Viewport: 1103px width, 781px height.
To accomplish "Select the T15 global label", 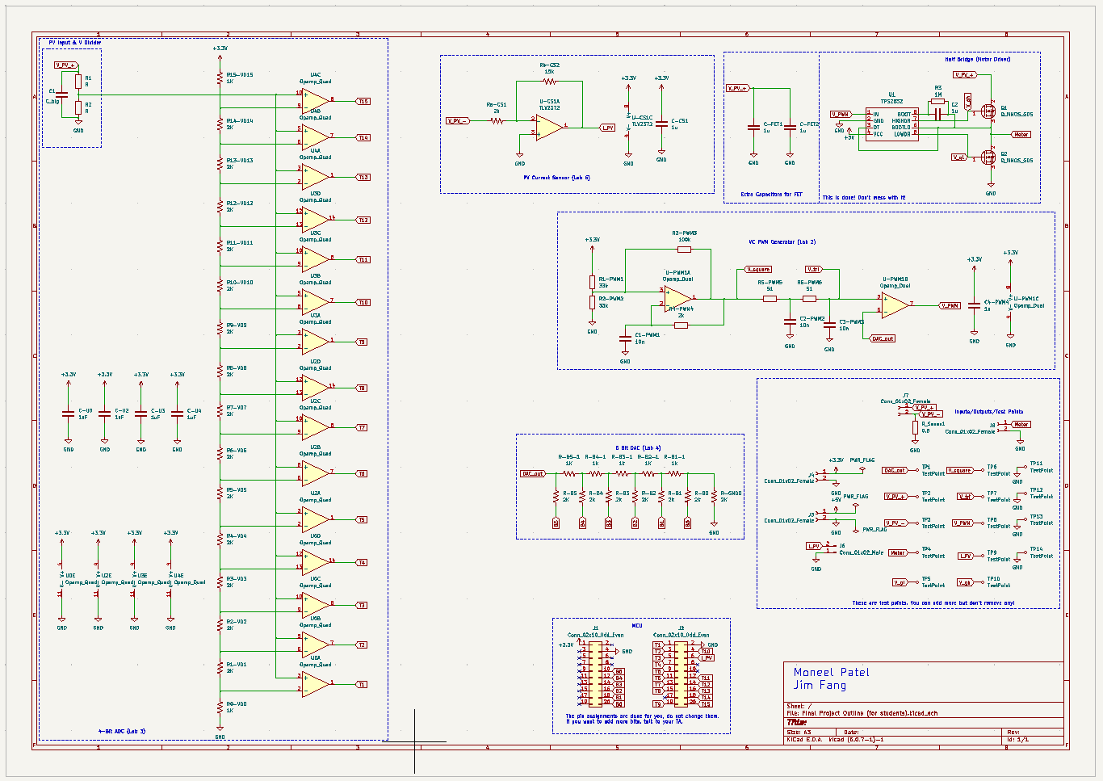I will click(363, 102).
